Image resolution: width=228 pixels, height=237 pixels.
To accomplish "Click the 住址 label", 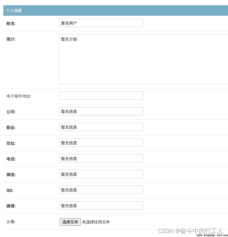I will tap(11, 143).
